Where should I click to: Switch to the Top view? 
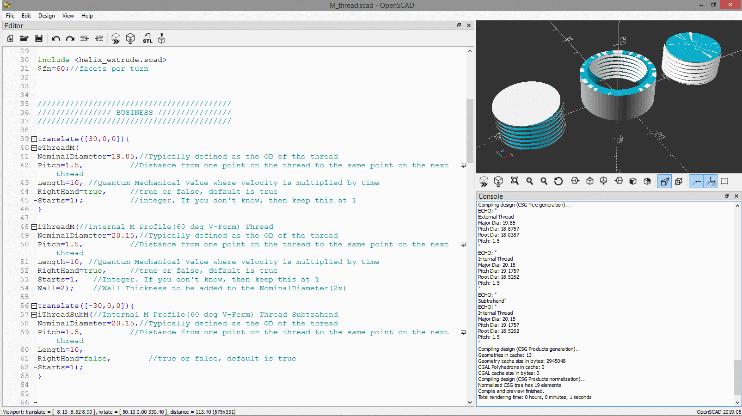[590, 181]
